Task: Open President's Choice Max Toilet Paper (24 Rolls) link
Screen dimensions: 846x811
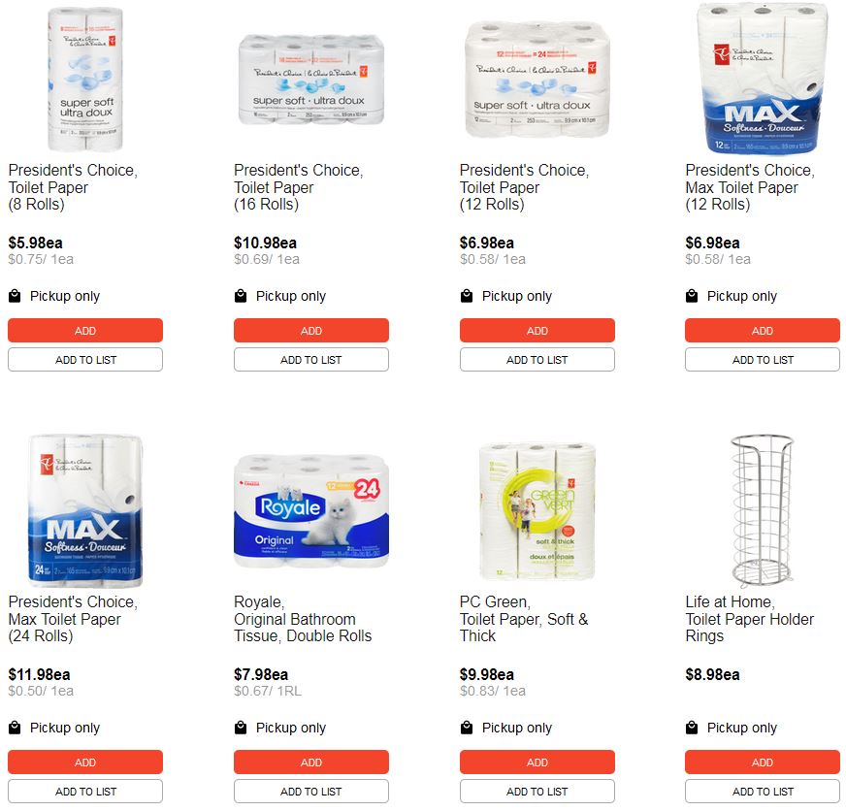Action: [73, 619]
